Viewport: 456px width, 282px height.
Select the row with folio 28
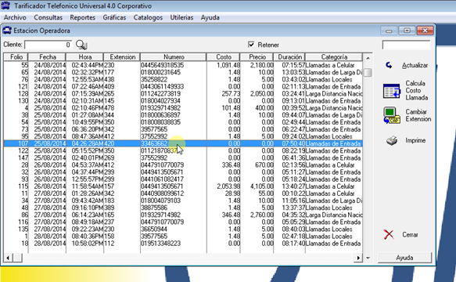tap(183, 164)
